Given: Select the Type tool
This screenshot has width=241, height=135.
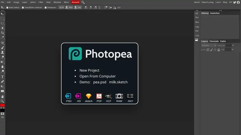Looking at the screenshot, I should (x=2, y=77).
